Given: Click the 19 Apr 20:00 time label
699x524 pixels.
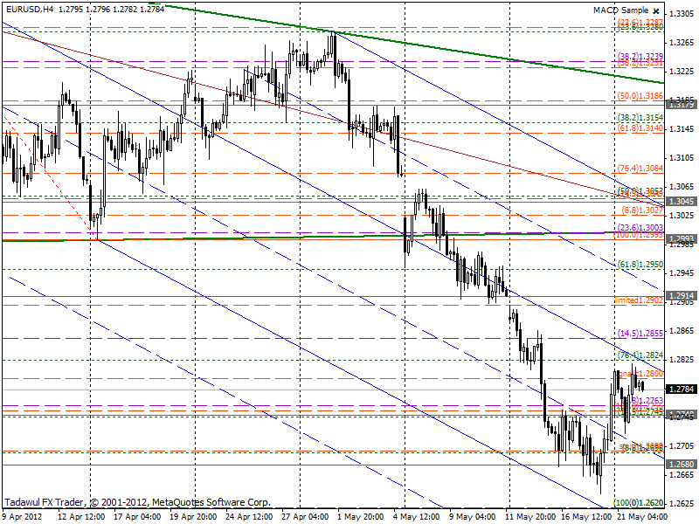Looking at the screenshot, I should [x=193, y=517].
